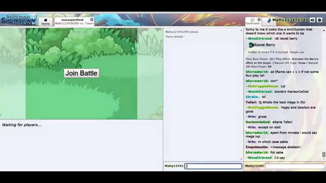Click username Empoleonite in chat
Screen dimensions: 326x183
pos(257,147)
